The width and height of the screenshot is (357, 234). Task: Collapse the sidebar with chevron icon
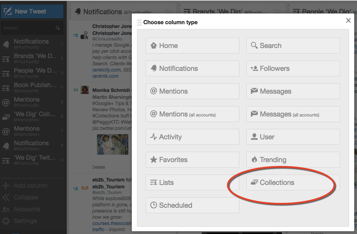6,197
